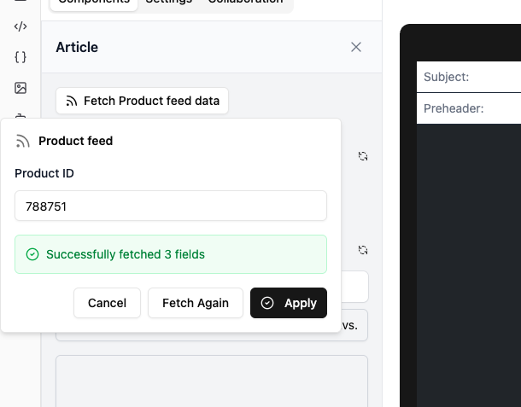Click refresh icon beside the success message
Viewport: 521px width, 407px height.
point(363,250)
